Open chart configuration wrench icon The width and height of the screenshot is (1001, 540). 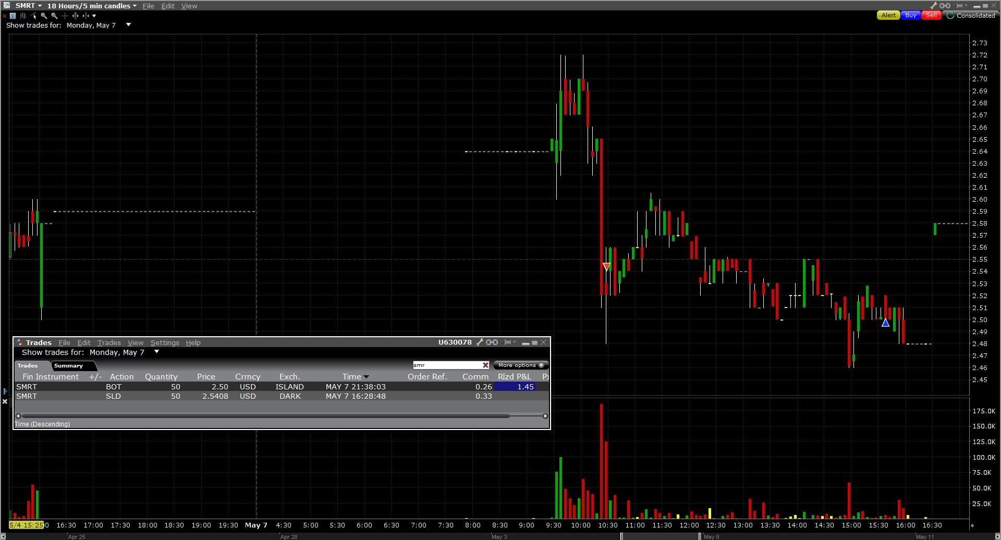(934, 6)
